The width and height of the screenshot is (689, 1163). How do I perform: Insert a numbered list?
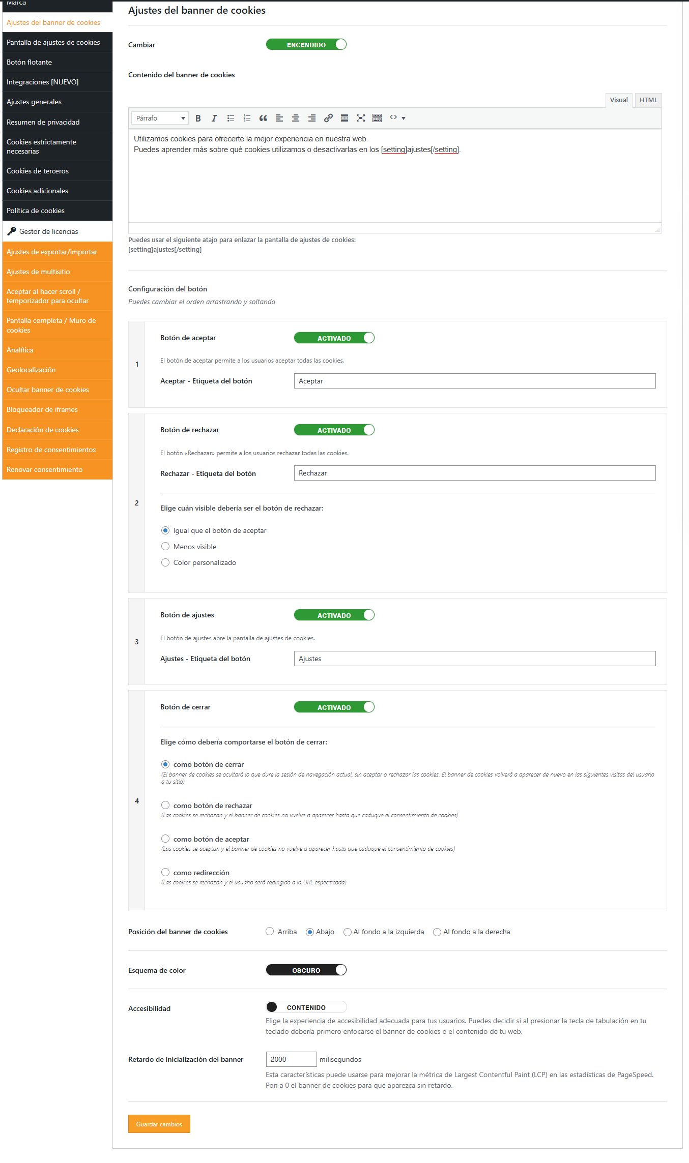pos(247,118)
